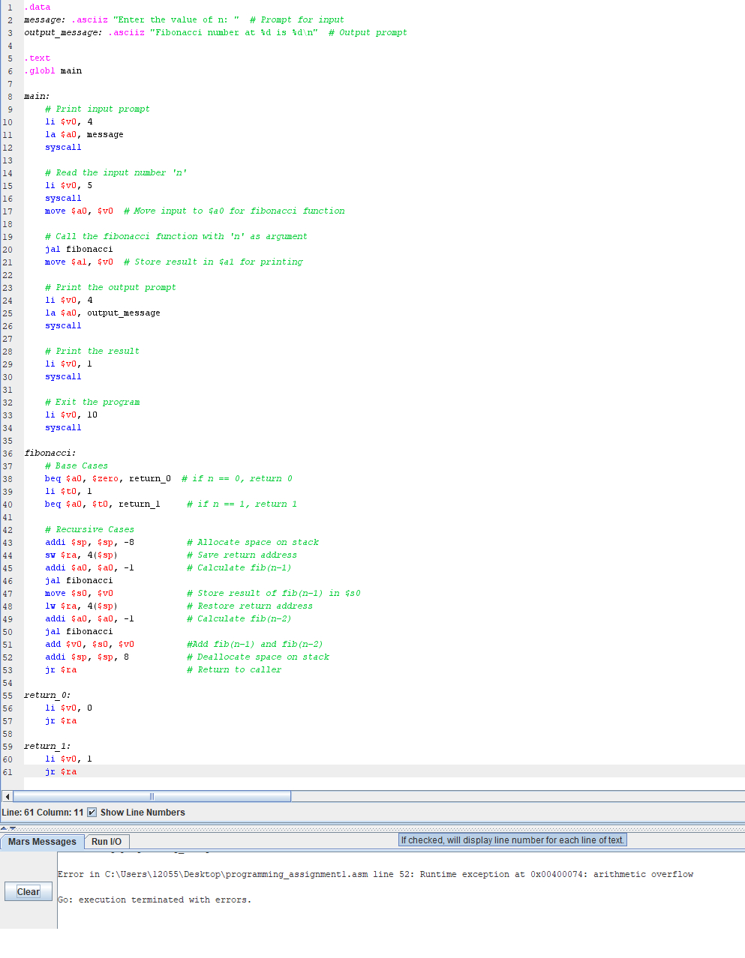This screenshot has height=958, width=745.
Task: Click the runtime exception error message
Action: tap(375, 874)
